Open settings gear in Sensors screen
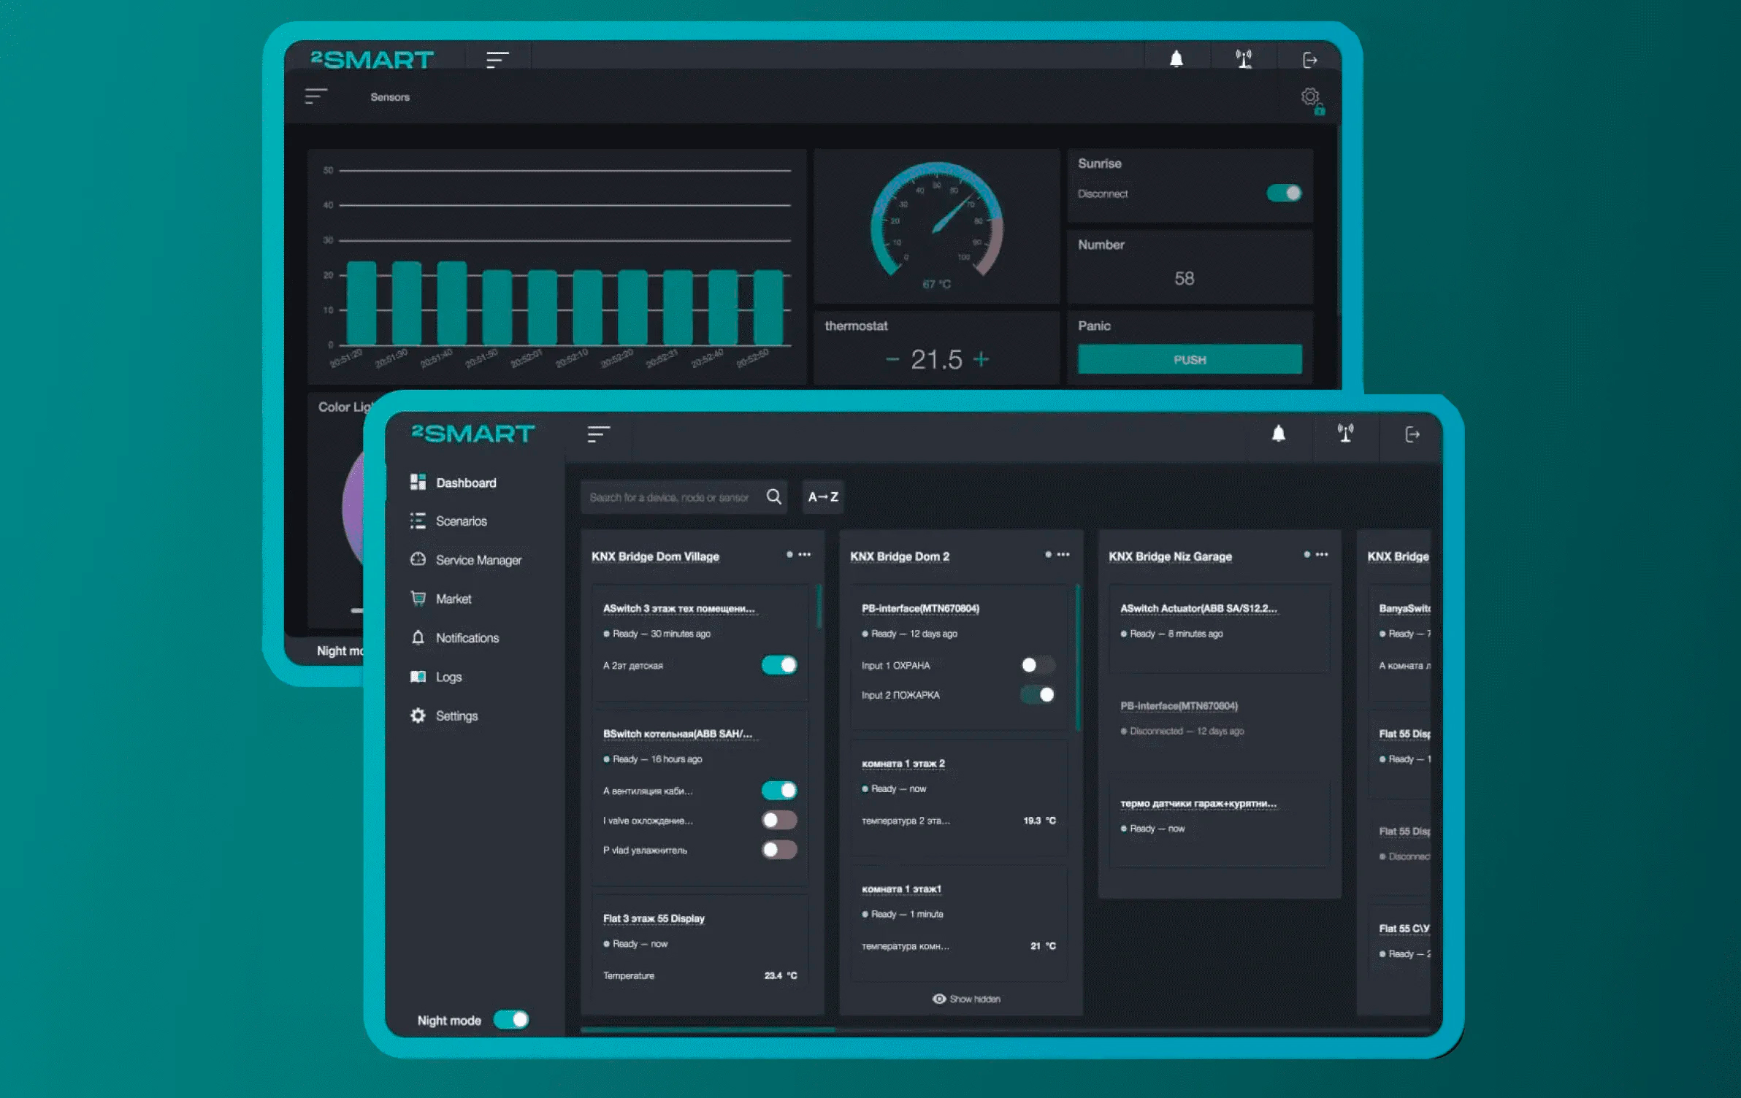 (x=1310, y=97)
